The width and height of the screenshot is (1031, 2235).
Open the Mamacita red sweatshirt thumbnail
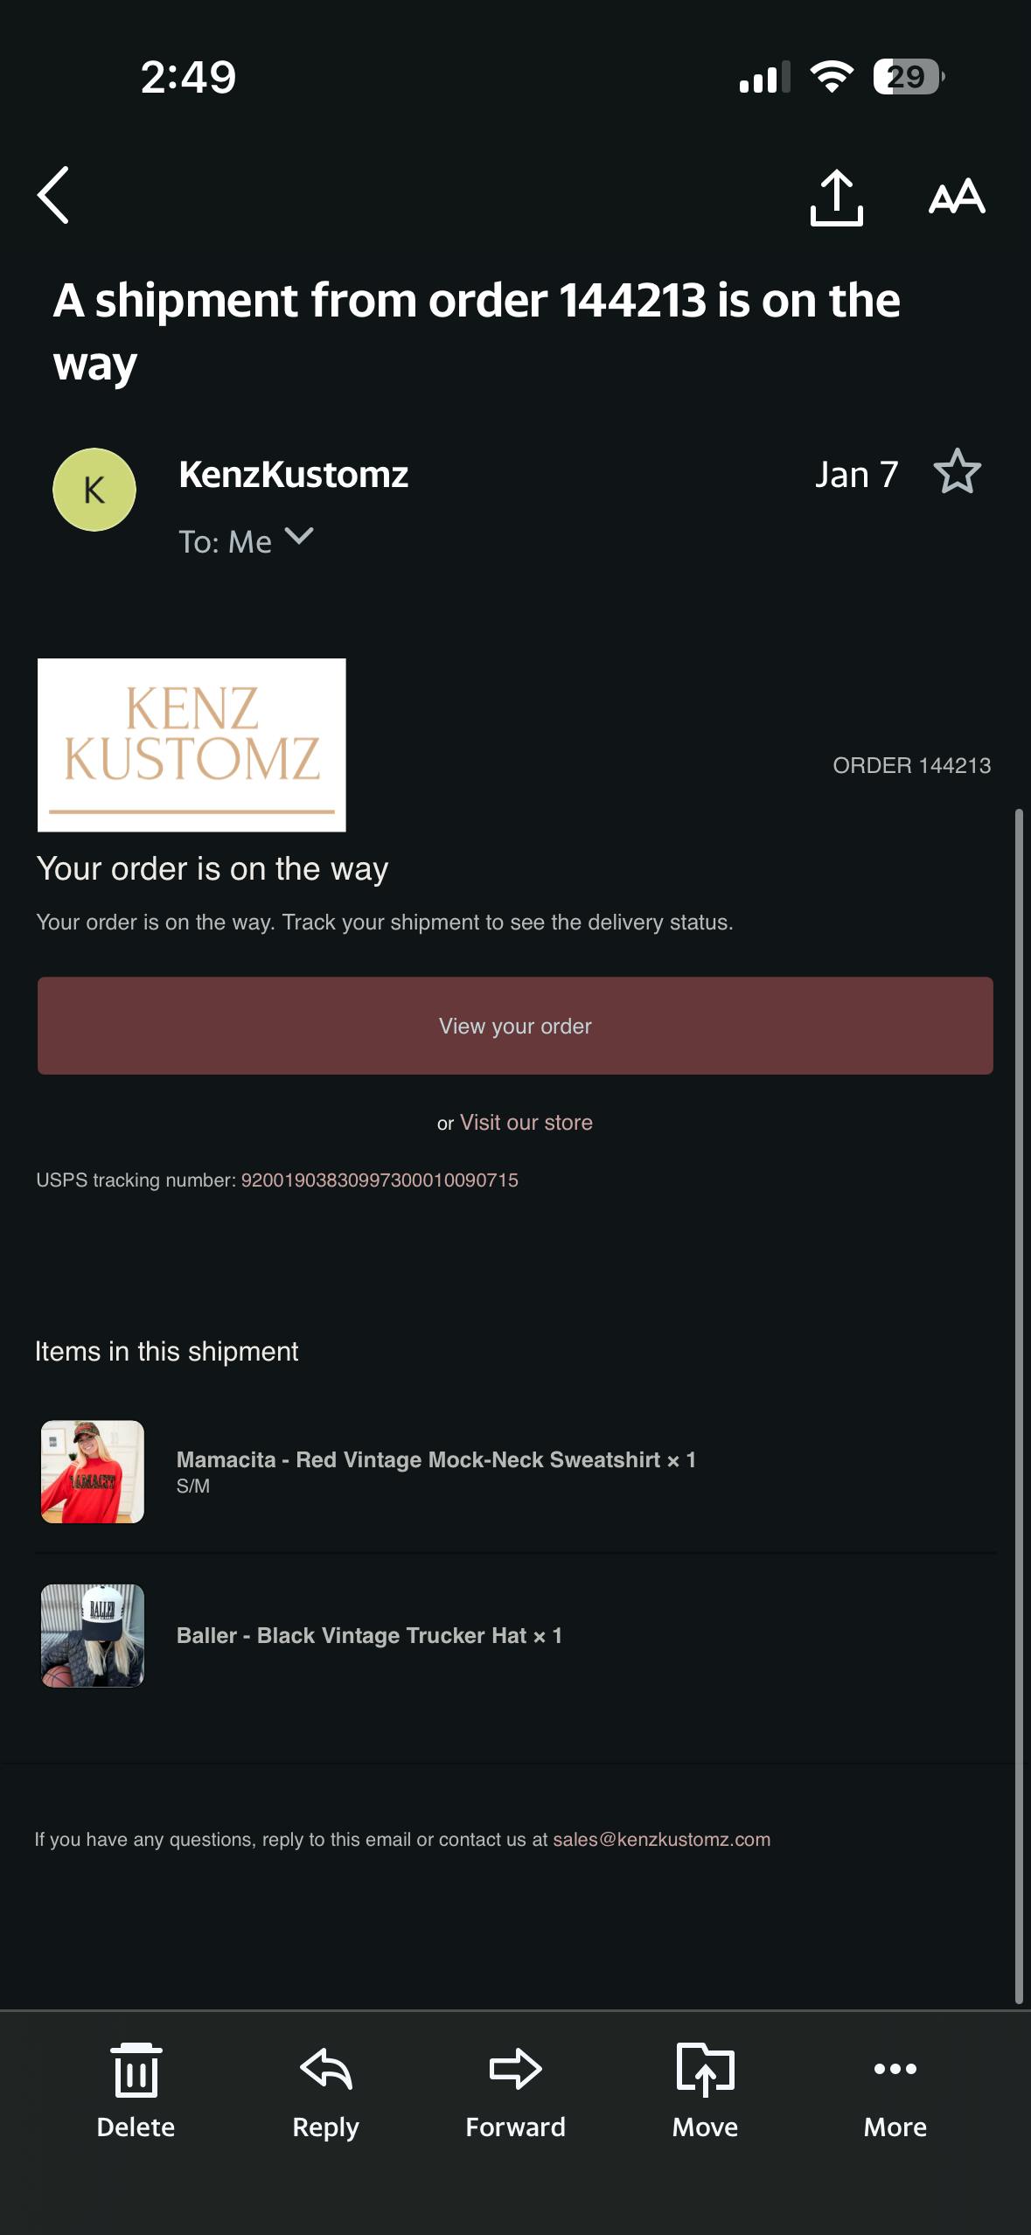pos(93,1472)
